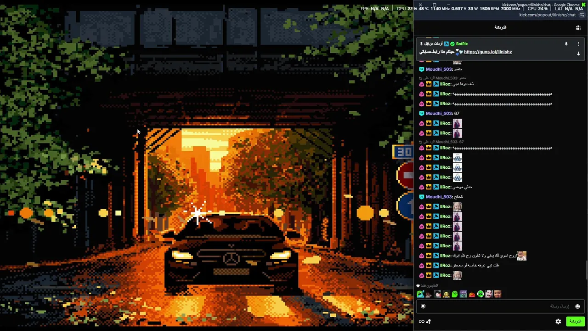The width and height of the screenshot is (588, 331).
Task: Click the shield icon in the message box
Action: coord(423,307)
